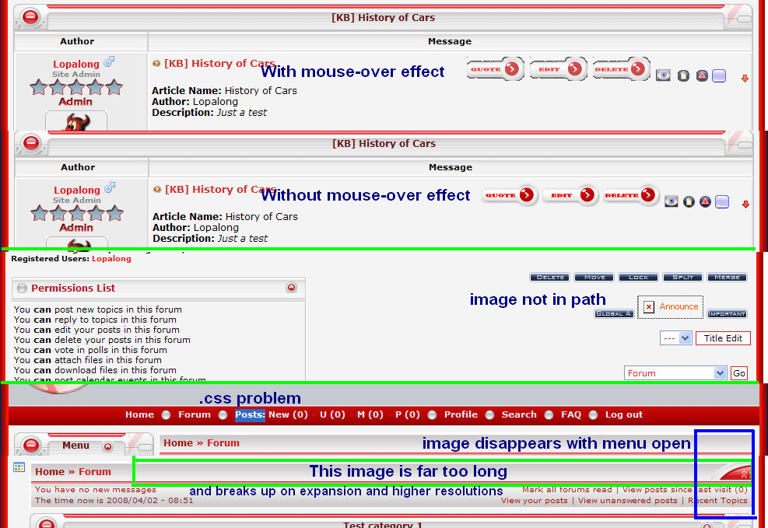Open the 'View unanswered posts' link
The width and height of the screenshot is (768, 528).
point(627,501)
